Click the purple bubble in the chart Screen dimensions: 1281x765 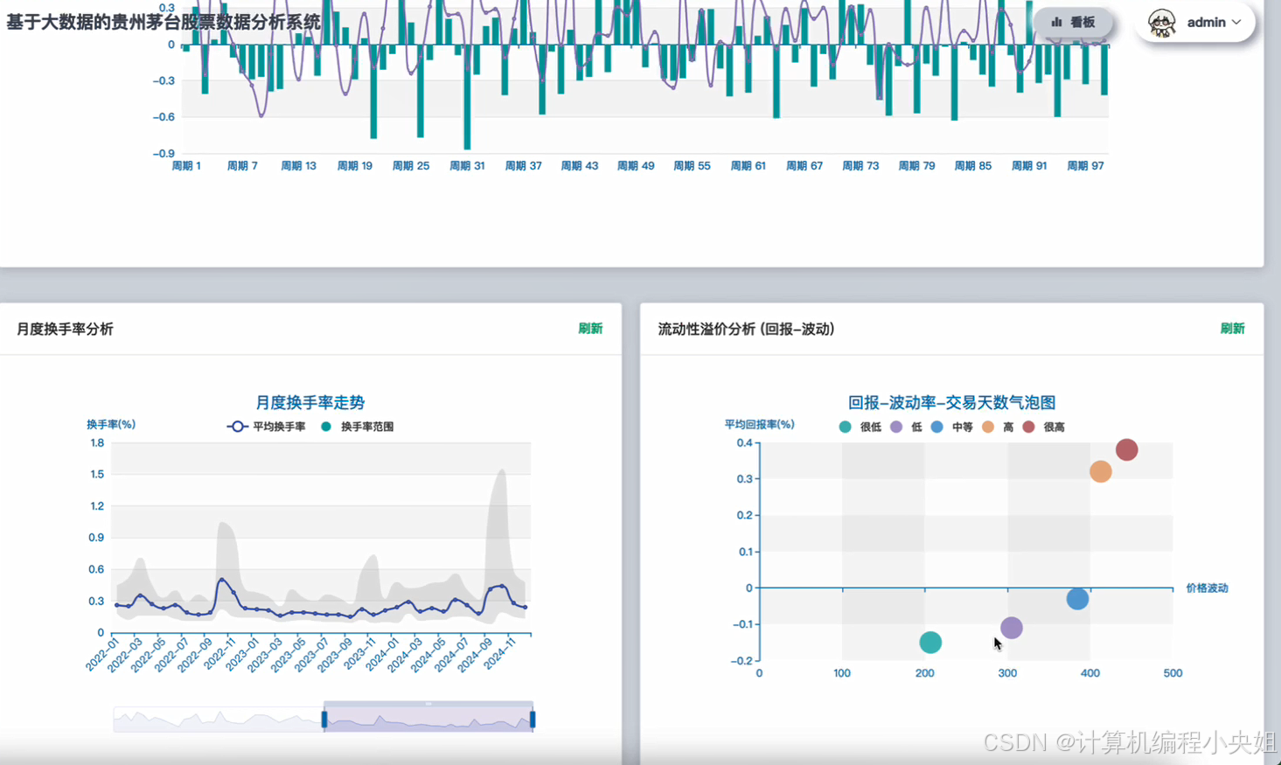tap(1011, 628)
